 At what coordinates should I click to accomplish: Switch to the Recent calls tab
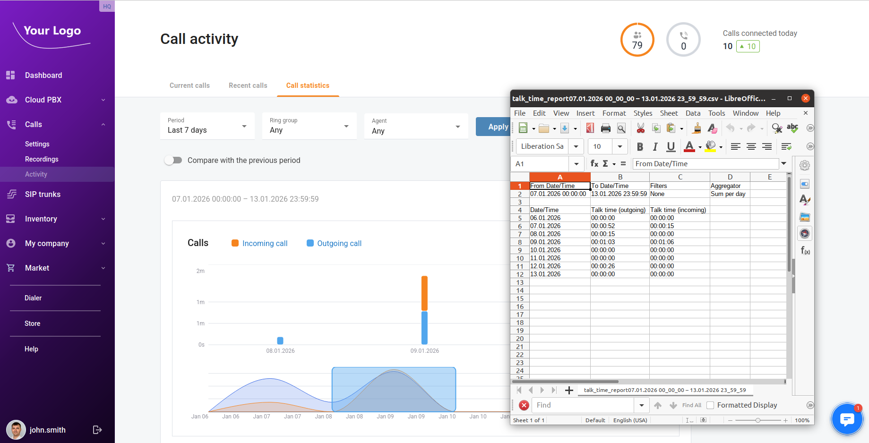tap(248, 85)
